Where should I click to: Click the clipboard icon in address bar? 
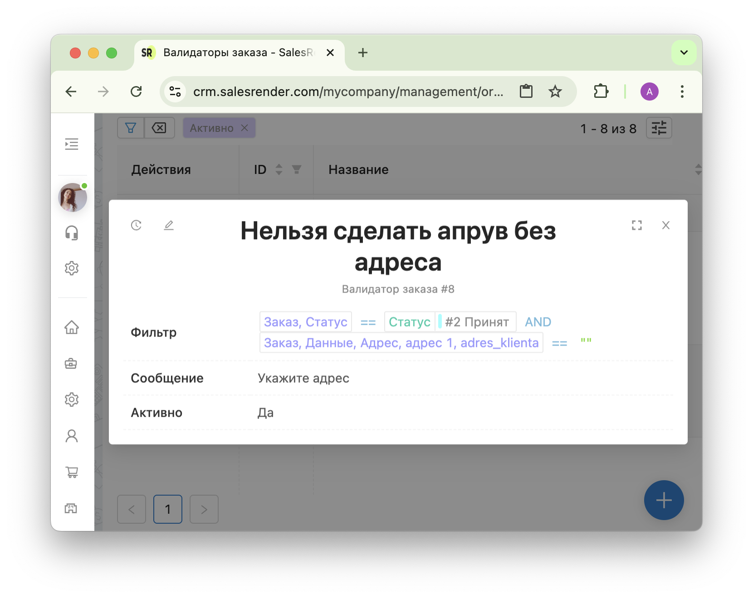[x=526, y=92]
